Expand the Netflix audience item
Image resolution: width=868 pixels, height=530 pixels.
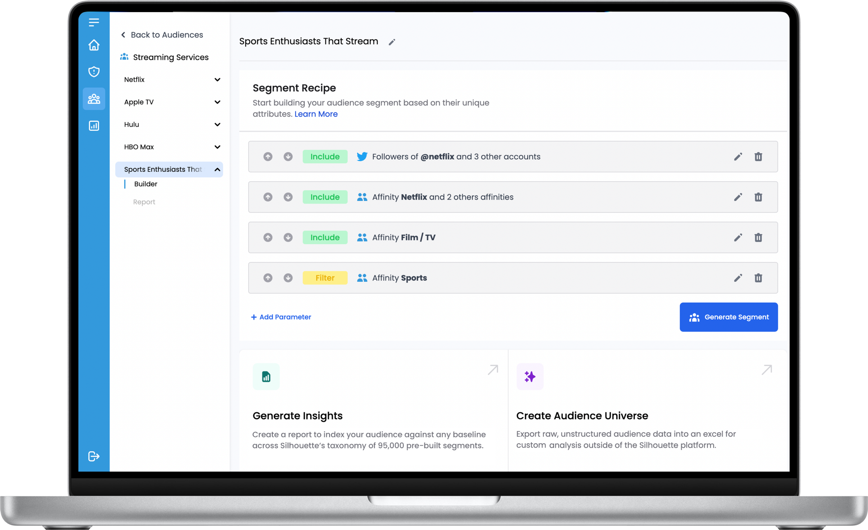[217, 80]
